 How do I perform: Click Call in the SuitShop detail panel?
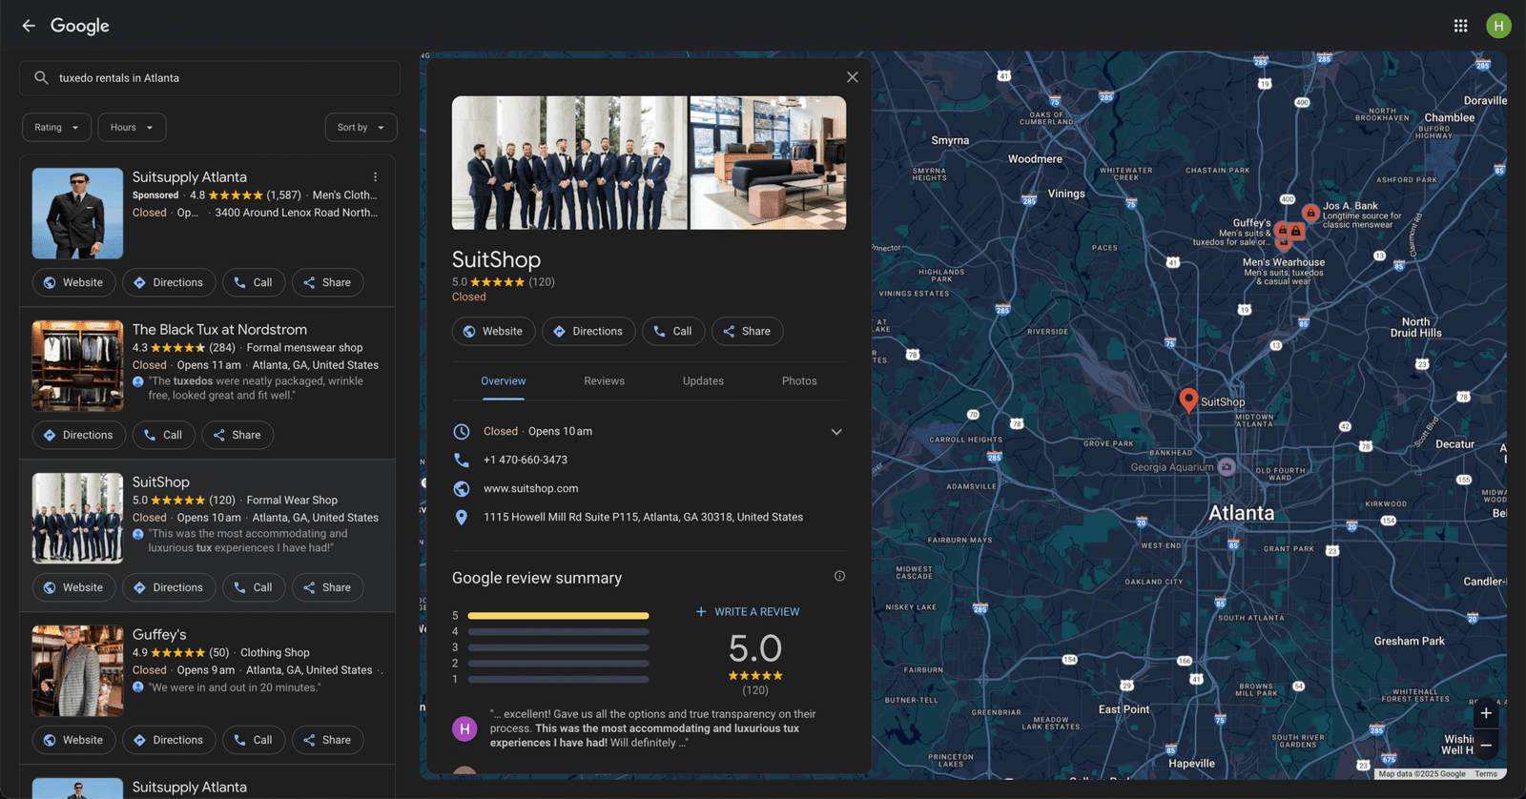[x=673, y=331]
